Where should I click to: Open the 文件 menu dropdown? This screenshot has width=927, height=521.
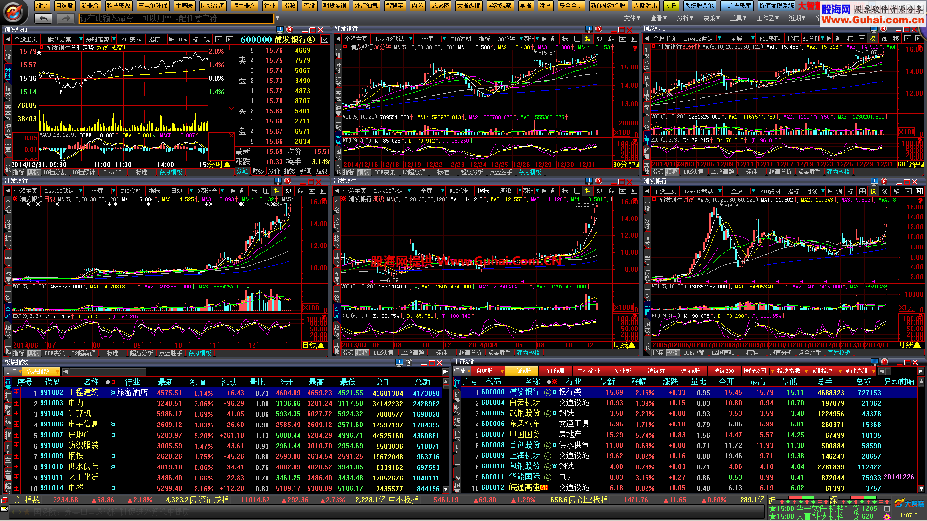632,18
